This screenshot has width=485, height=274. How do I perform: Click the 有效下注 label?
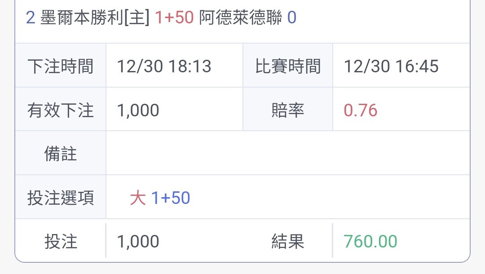tap(61, 110)
